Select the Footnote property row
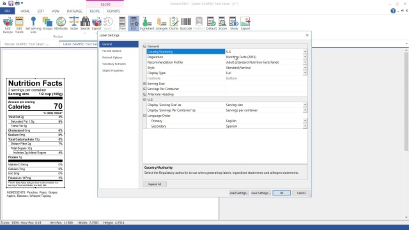This screenshot has height=230, width=409. click(227, 78)
